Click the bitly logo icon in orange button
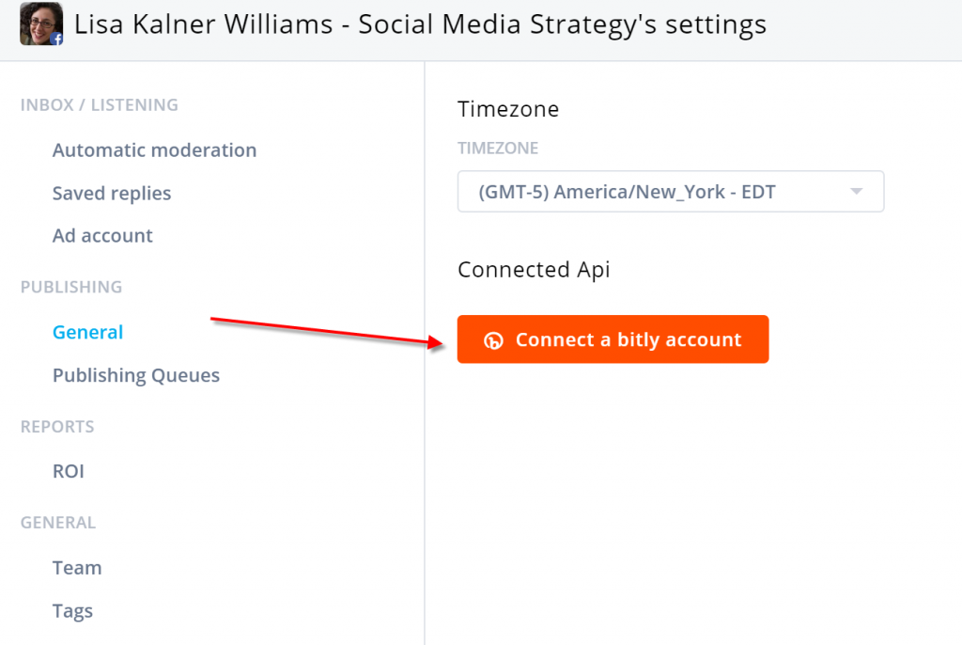 [493, 340]
